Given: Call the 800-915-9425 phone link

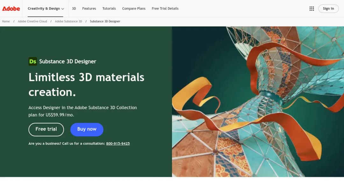Looking at the screenshot, I should pyautogui.click(x=118, y=144).
